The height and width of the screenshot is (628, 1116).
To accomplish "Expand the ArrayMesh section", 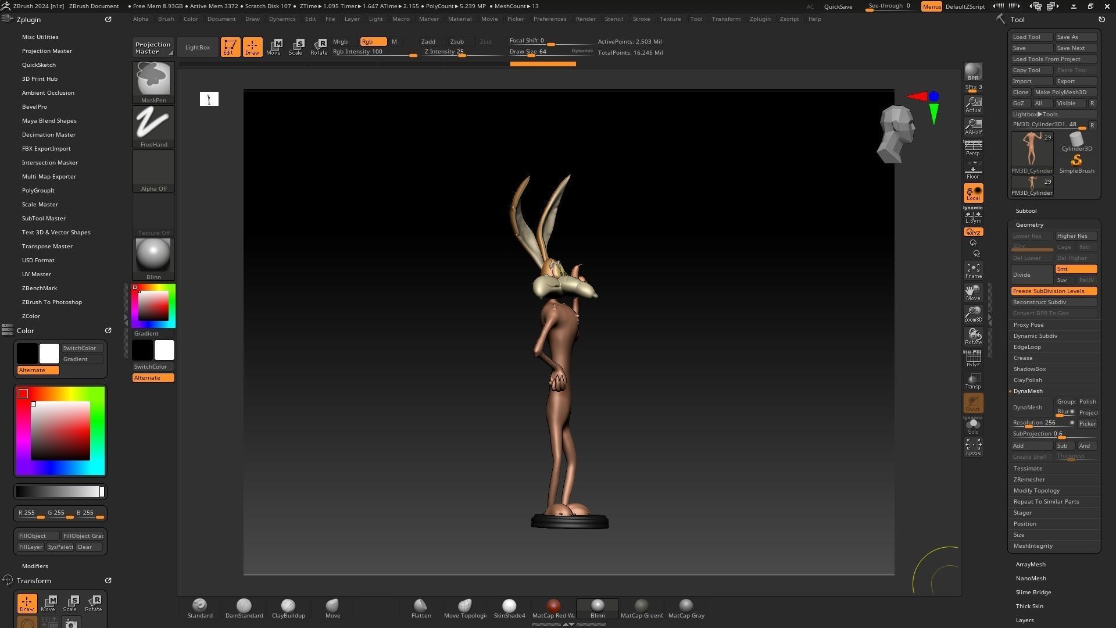I will [x=1031, y=564].
